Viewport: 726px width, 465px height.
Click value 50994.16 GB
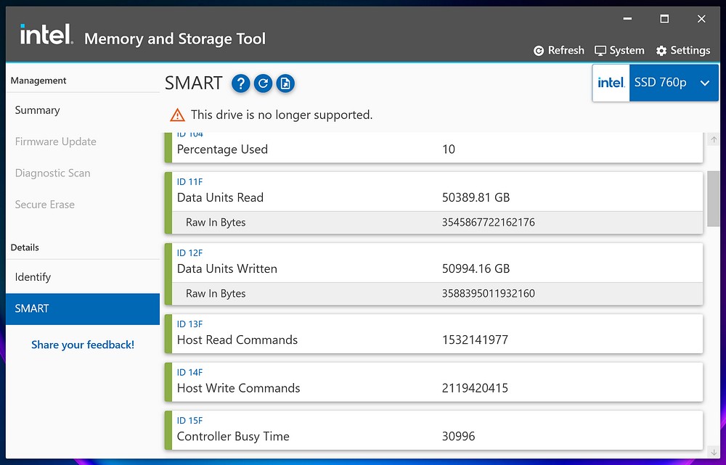[x=476, y=269]
